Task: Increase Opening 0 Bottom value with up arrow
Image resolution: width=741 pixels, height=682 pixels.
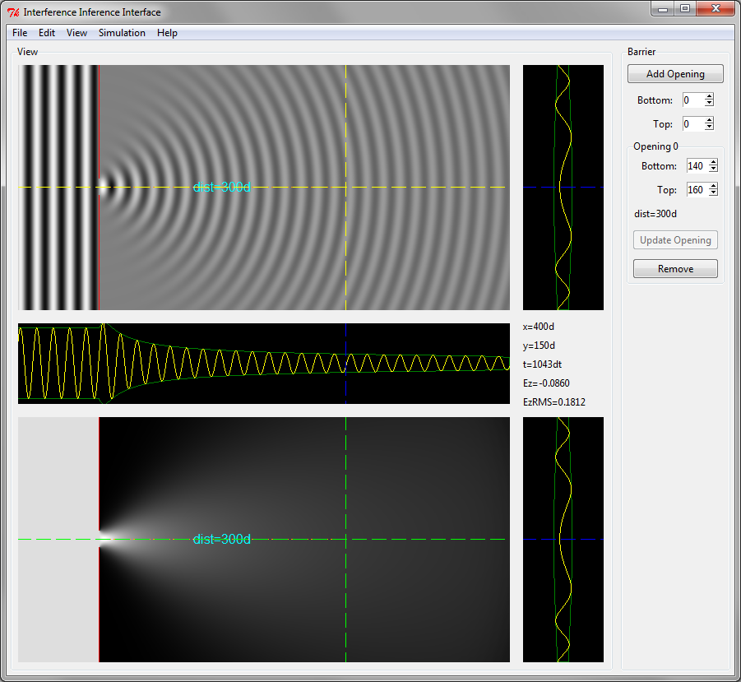Action: click(x=714, y=162)
